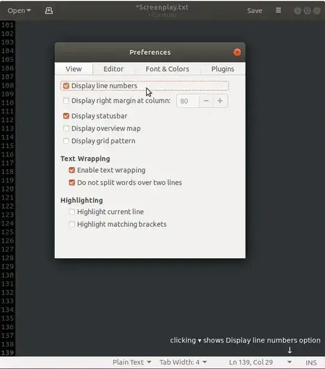The height and width of the screenshot is (369, 325).
Task: Enable Highlight matching brackets
Action: [x=72, y=225]
